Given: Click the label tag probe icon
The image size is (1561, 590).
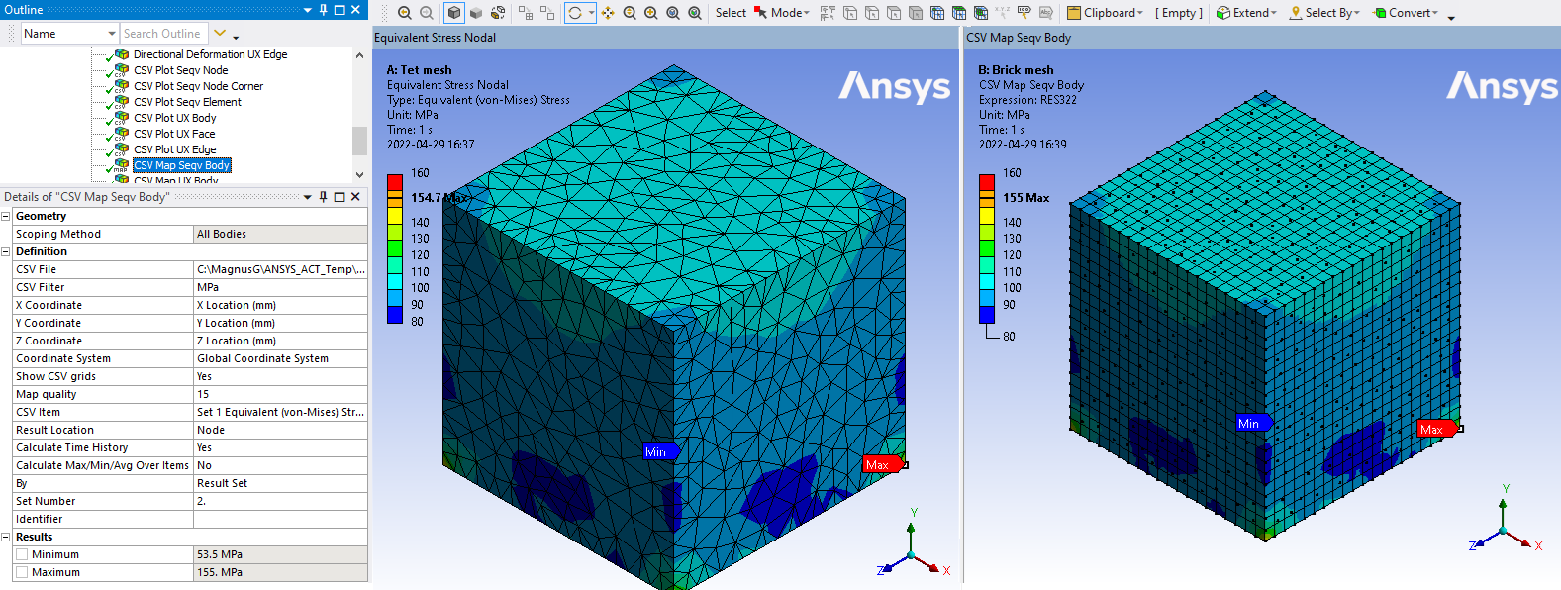Looking at the screenshot, I should (1024, 13).
